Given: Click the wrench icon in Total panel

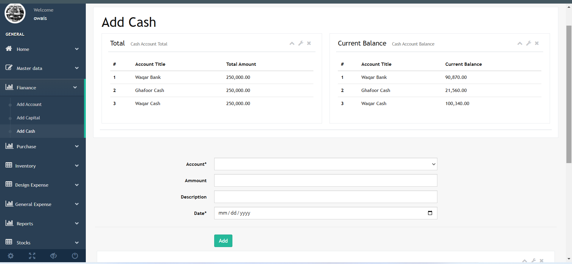Looking at the screenshot, I should [301, 43].
